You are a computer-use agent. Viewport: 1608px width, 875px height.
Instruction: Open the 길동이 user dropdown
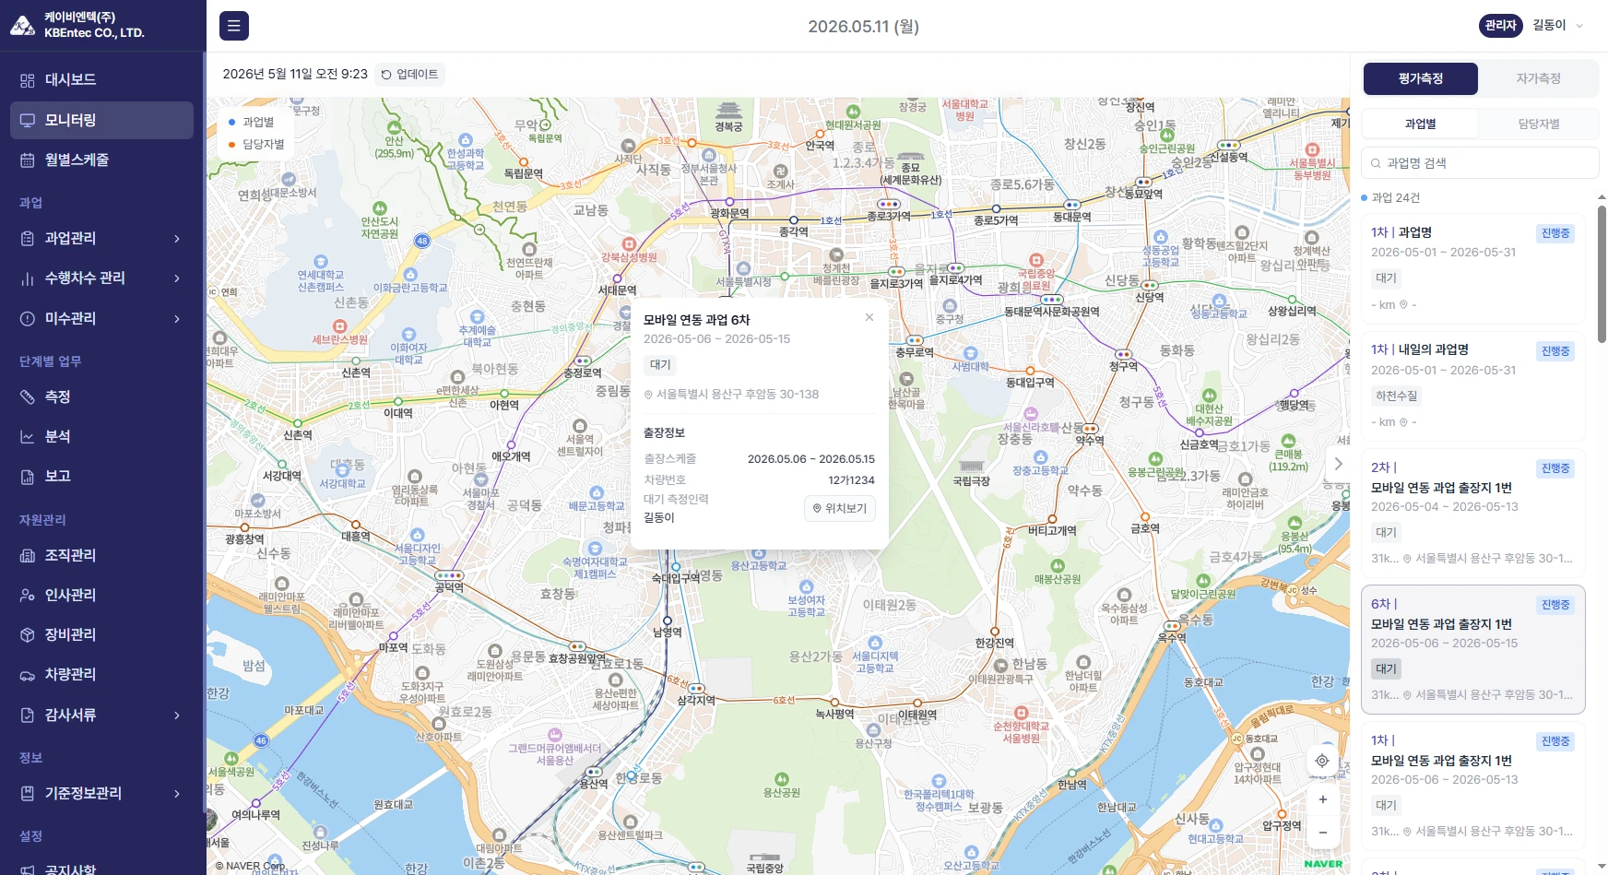1558,26
